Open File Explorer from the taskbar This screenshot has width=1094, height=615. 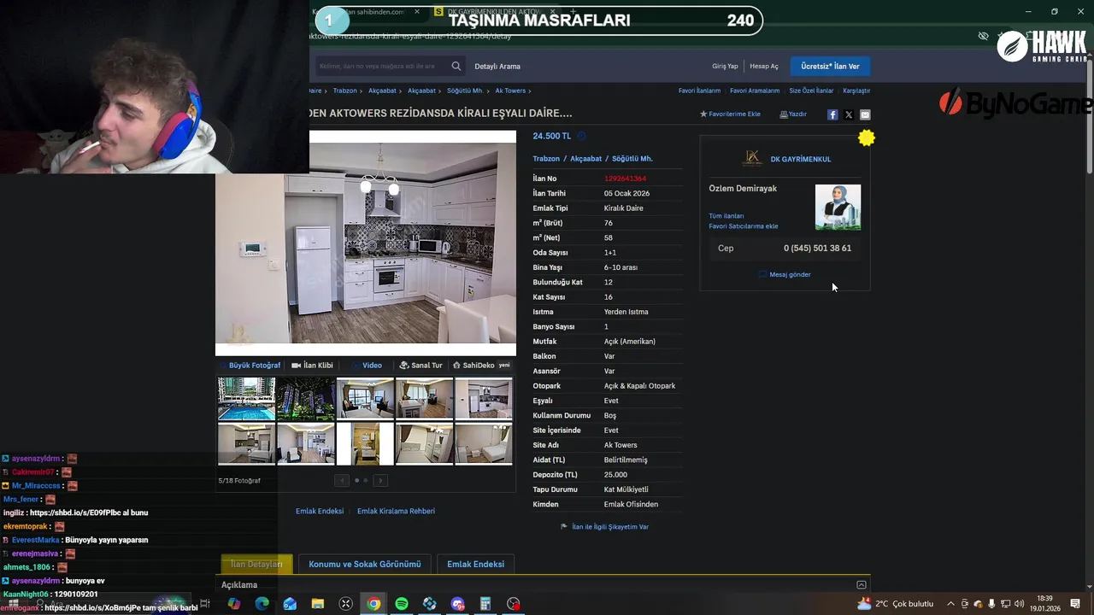pyautogui.click(x=318, y=604)
